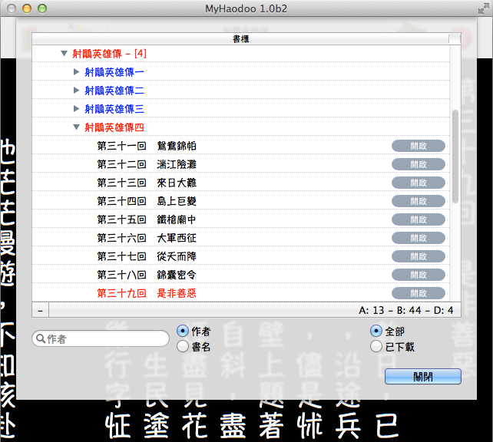The image size is (493, 442).
Task: Close the bookshelf with 關閉 button
Action: [x=423, y=376]
